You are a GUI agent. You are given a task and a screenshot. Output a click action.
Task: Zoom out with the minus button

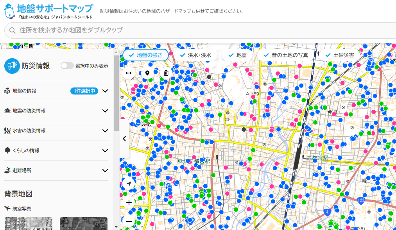click(x=129, y=221)
